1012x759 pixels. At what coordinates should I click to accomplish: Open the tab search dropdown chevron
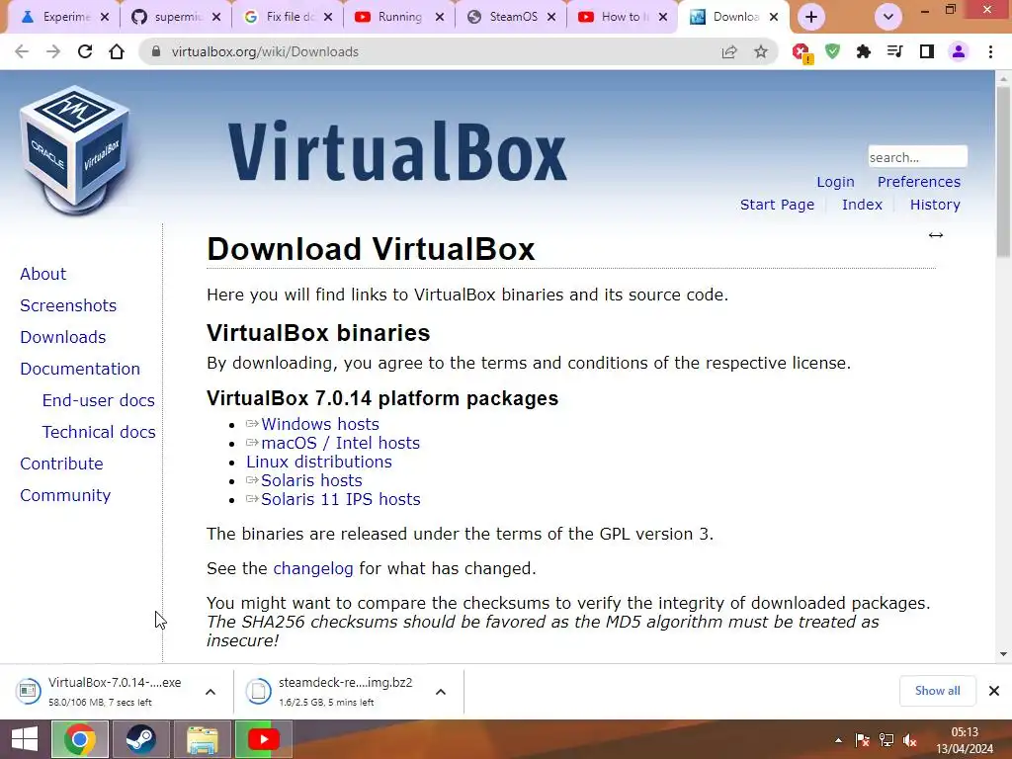coord(888,17)
